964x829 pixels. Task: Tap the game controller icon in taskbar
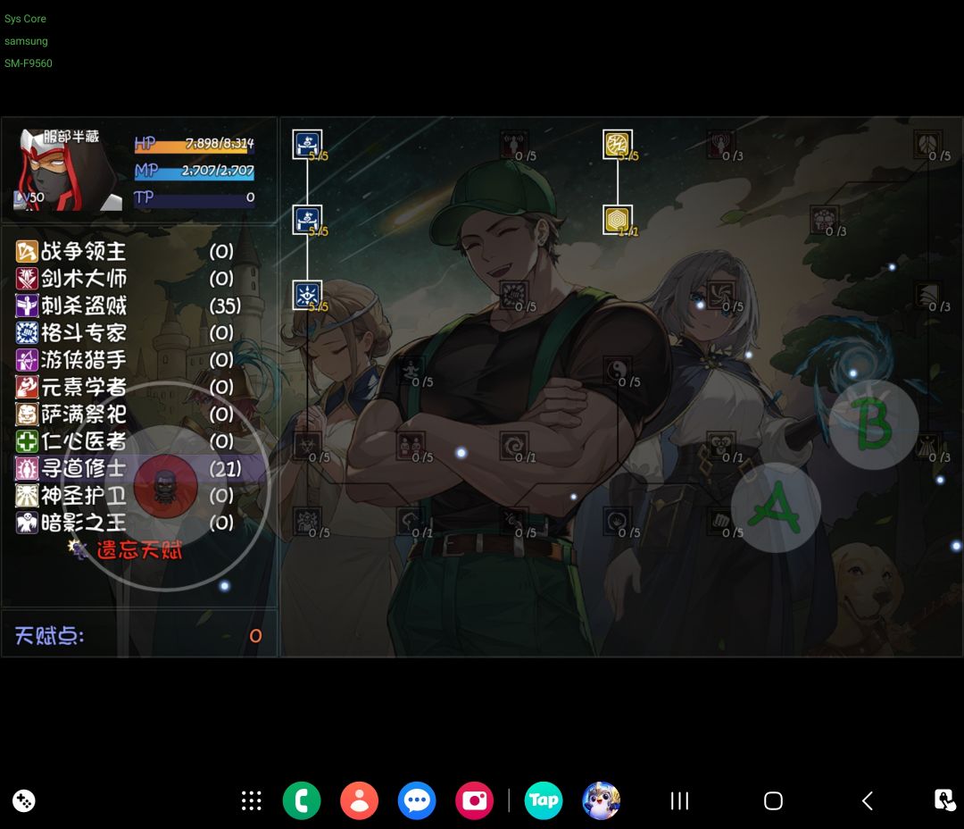click(24, 800)
